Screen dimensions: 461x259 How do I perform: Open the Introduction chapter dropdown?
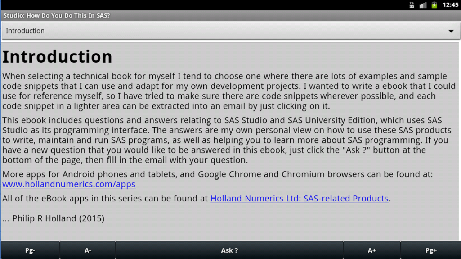point(231,31)
